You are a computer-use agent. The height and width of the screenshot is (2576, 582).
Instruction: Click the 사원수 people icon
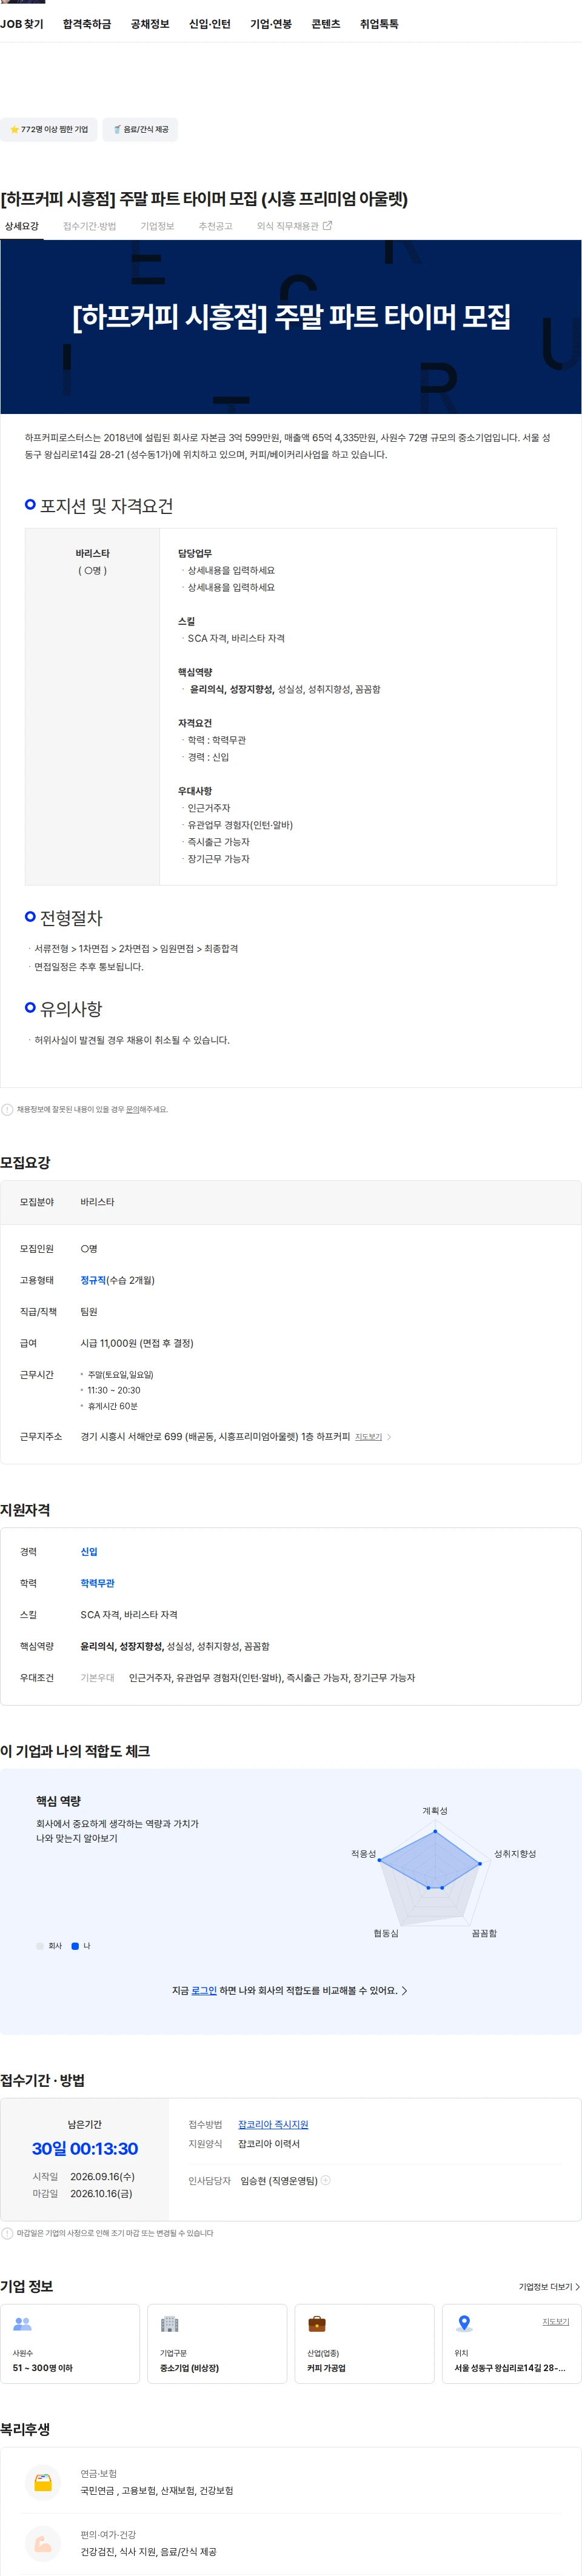click(x=22, y=2324)
